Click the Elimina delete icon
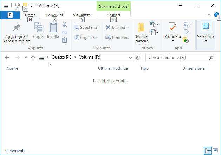Screen dimensions: 221x155 click(x=108, y=27)
